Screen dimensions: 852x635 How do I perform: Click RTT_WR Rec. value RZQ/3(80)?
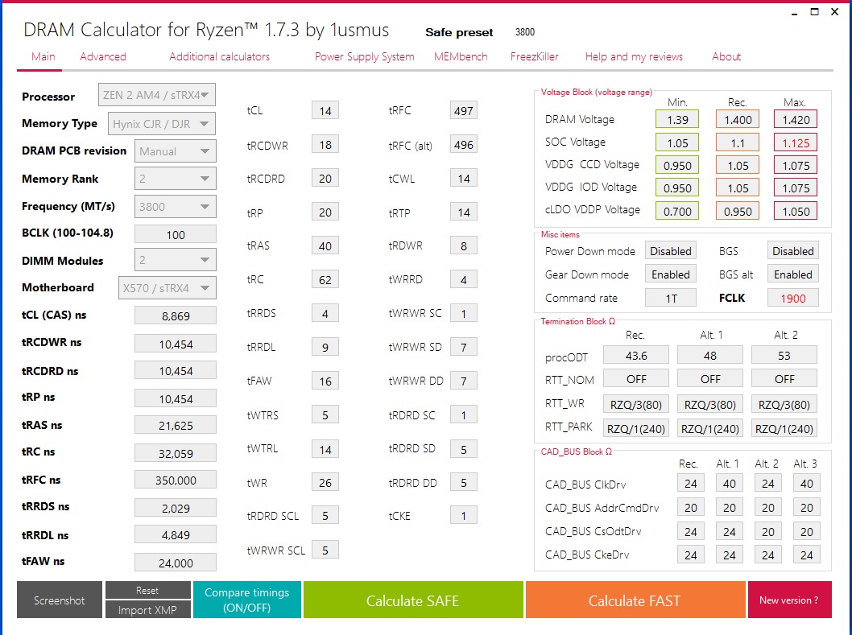click(x=635, y=405)
